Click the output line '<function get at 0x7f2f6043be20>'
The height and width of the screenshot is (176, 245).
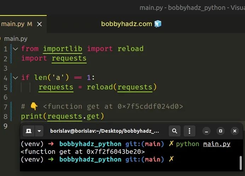pyautogui.click(x=83, y=152)
